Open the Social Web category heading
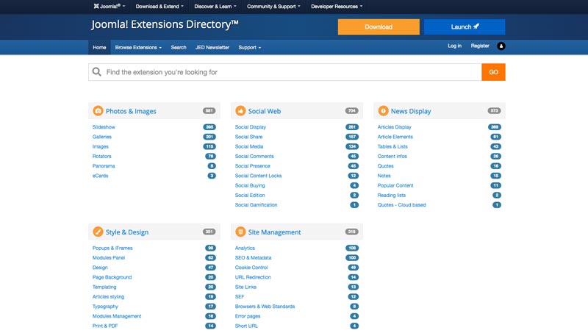 pyautogui.click(x=265, y=112)
